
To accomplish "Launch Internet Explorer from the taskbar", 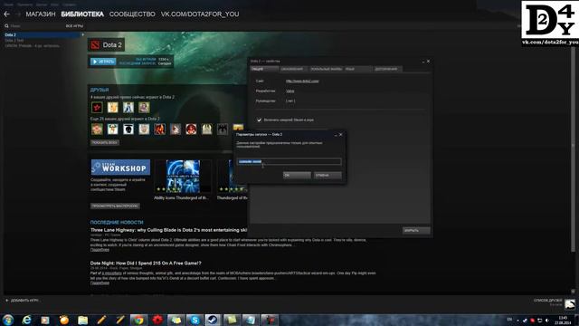I will [26, 320].
